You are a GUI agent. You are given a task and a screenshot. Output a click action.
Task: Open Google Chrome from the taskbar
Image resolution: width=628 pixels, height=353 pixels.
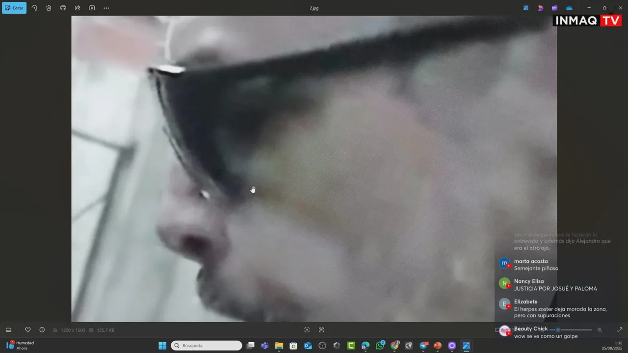tap(394, 346)
